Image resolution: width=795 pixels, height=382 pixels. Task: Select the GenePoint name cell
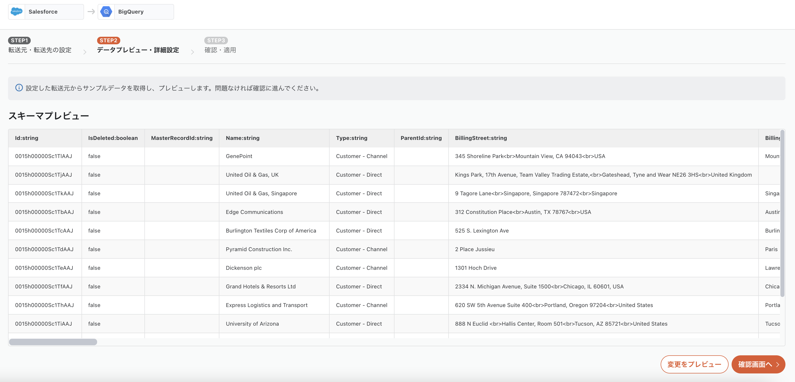click(239, 156)
